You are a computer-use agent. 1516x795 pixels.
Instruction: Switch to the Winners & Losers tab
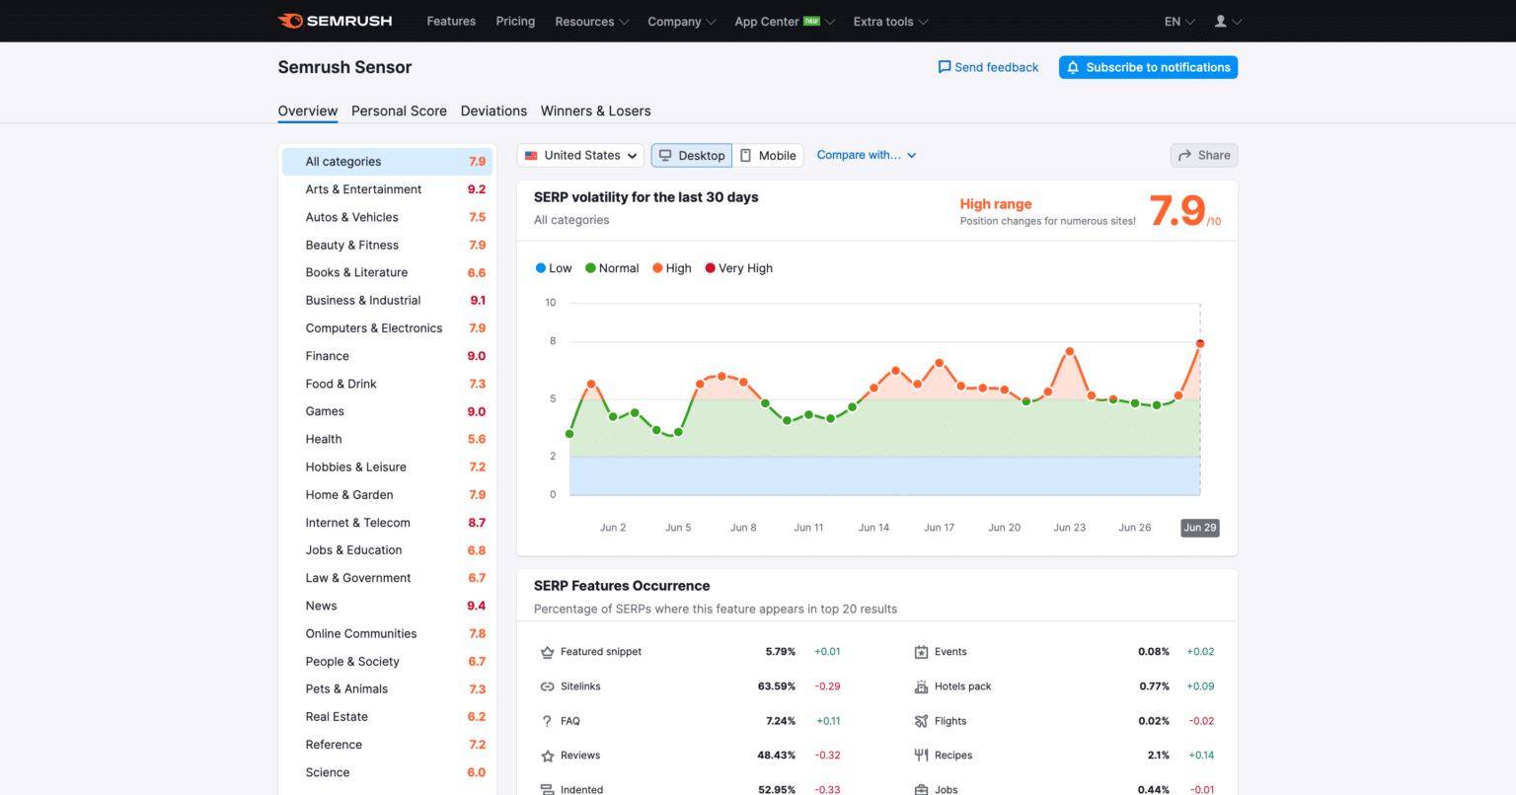pos(596,110)
